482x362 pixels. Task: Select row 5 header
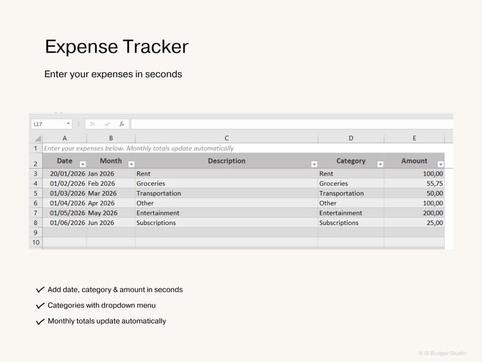tap(36, 193)
